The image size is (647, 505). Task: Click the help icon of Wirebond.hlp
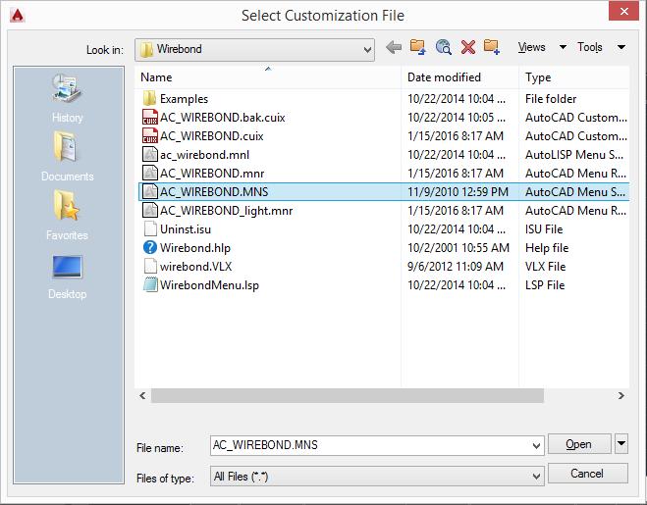coord(150,247)
